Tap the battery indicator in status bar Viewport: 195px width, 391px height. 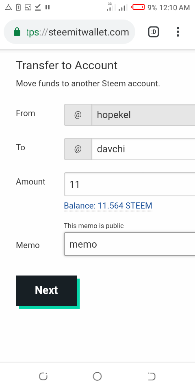coord(138,7)
